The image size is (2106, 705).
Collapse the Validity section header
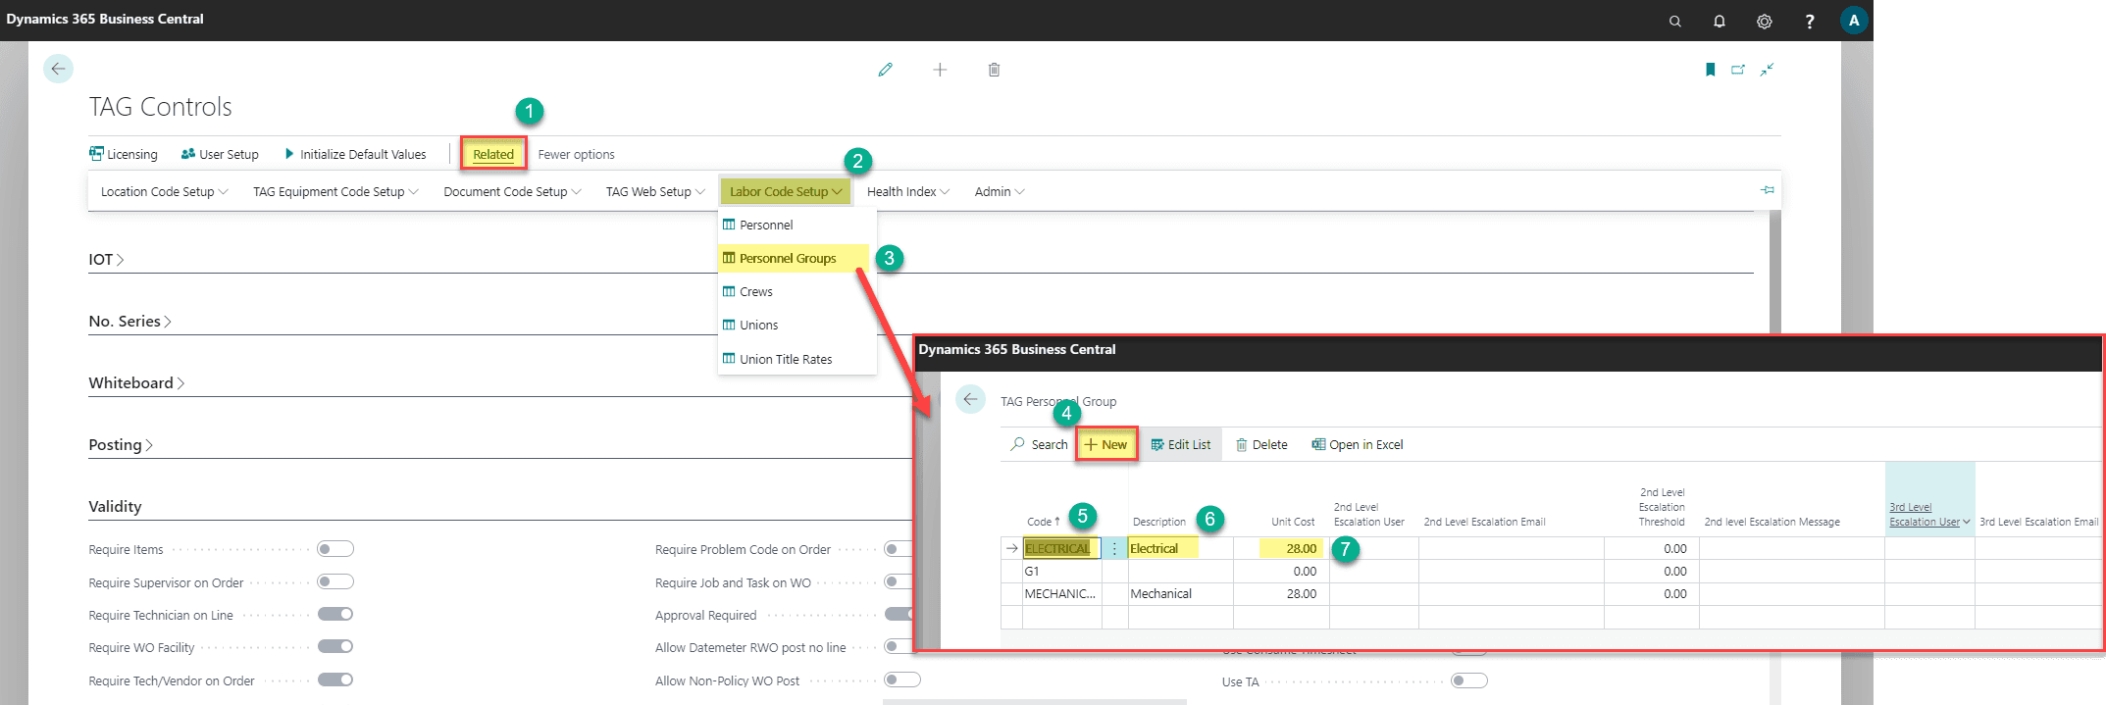tap(115, 507)
